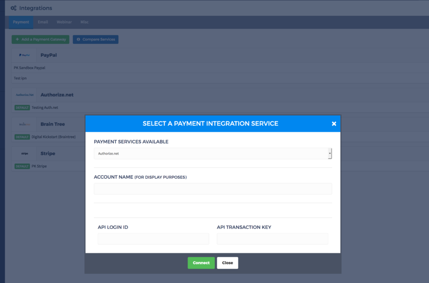Click the Brain Tree section heading
This screenshot has width=429, height=283.
[53, 124]
